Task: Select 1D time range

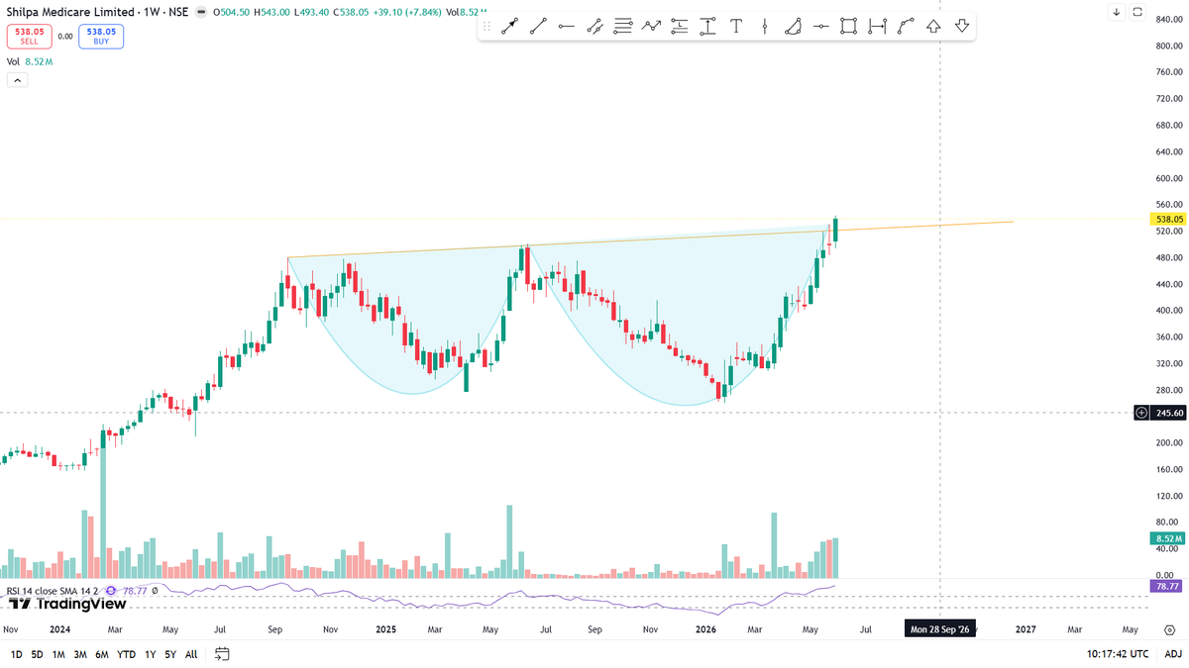Action: 17,654
